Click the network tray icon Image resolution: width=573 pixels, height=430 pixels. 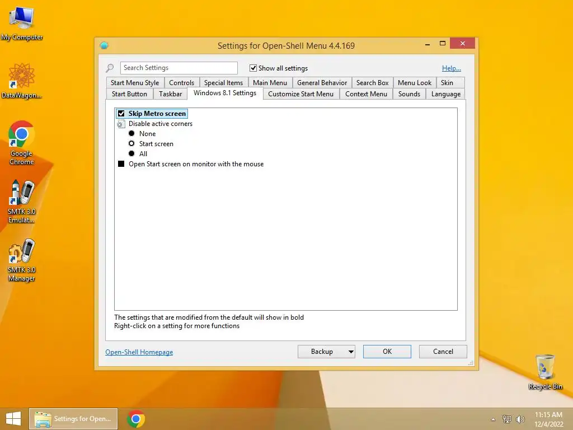507,419
